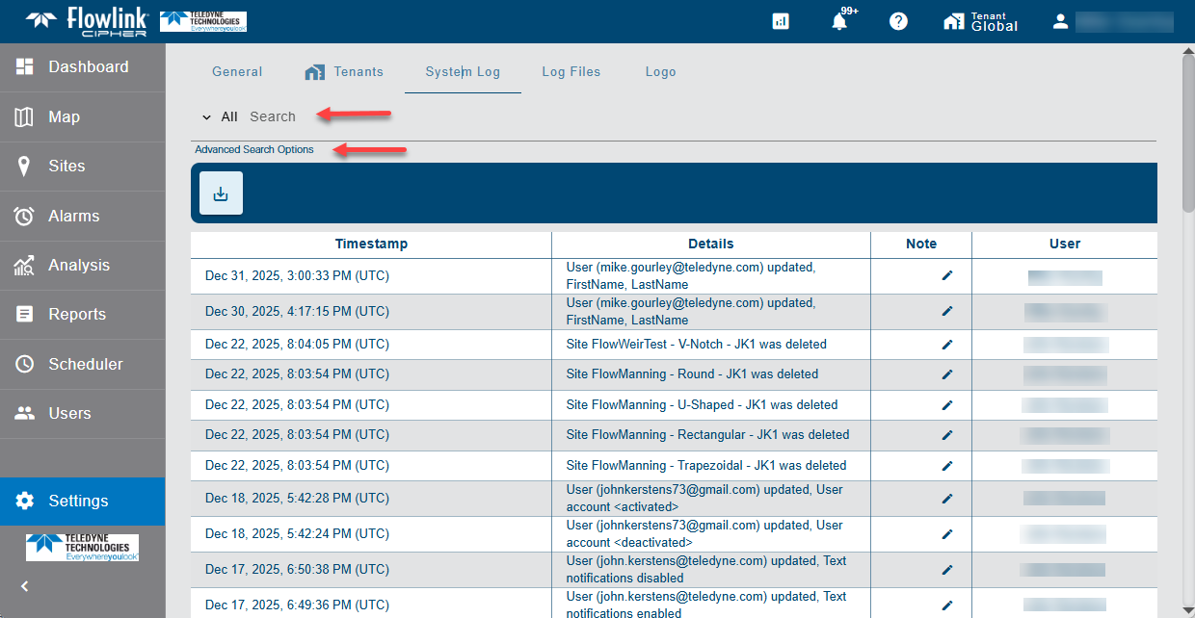1195x618 pixels.
Task: Open the notifications bell icon
Action: (x=839, y=21)
